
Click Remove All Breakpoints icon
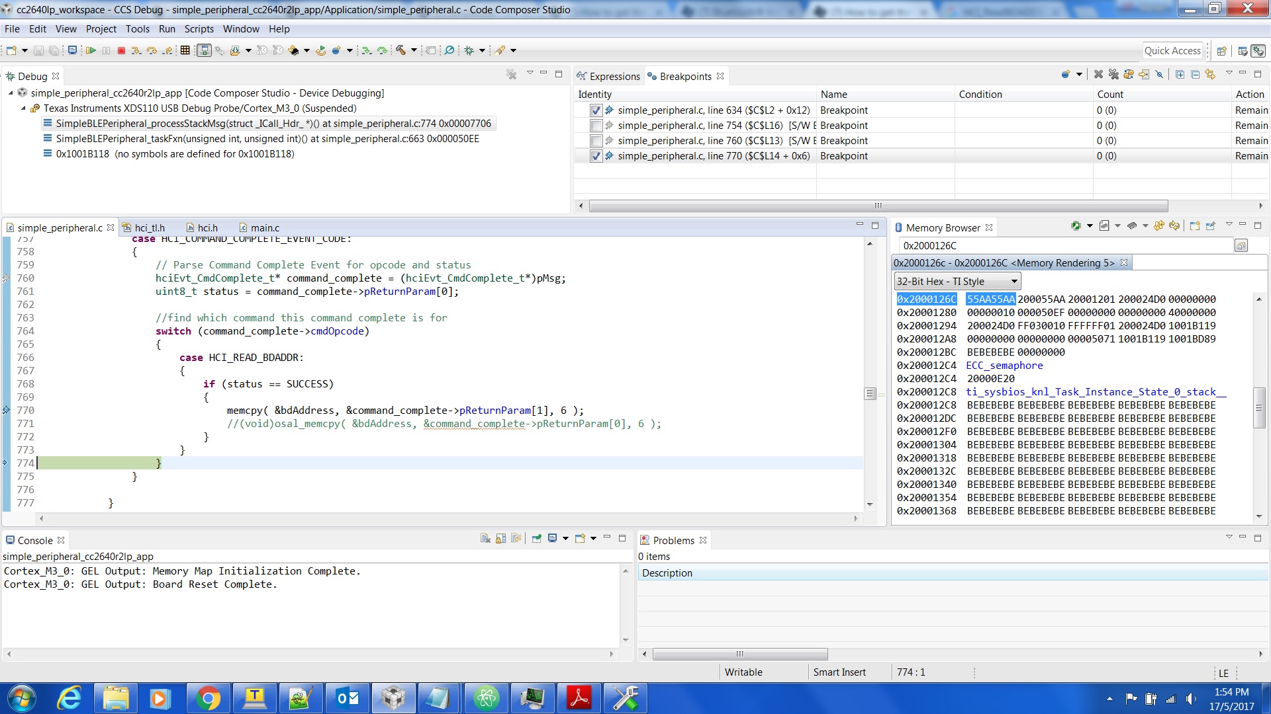(1113, 75)
